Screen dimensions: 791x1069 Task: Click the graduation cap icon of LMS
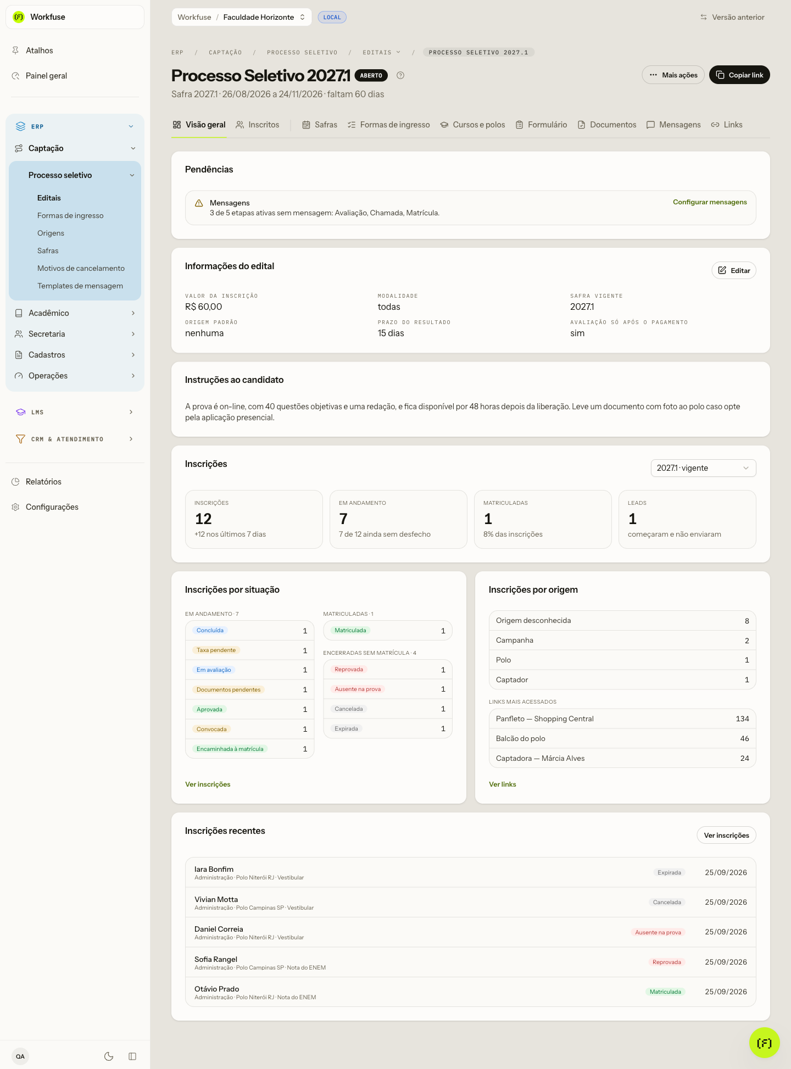[20, 412]
